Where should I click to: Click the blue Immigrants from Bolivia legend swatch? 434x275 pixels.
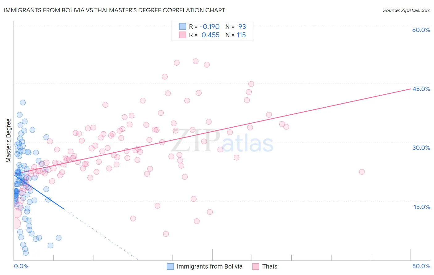pos(170,266)
